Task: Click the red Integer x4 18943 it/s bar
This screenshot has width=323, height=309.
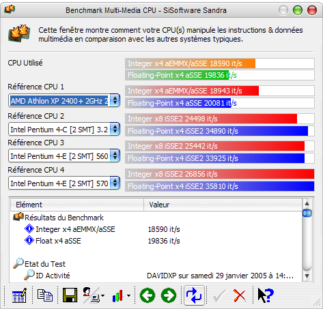Action: click(220, 91)
